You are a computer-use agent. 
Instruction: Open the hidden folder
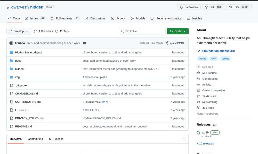click(19, 69)
